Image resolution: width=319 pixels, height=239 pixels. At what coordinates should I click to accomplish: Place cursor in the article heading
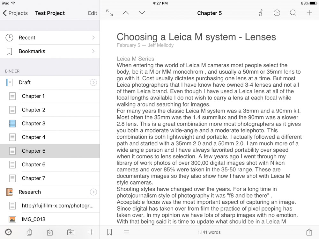(x=196, y=37)
